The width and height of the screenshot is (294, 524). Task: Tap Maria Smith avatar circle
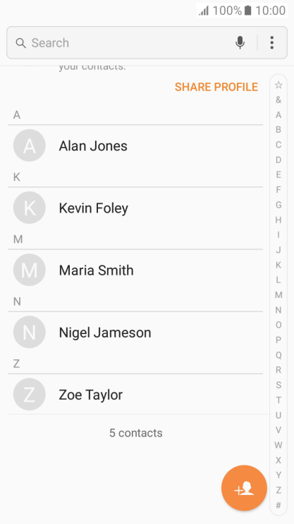[x=30, y=270]
